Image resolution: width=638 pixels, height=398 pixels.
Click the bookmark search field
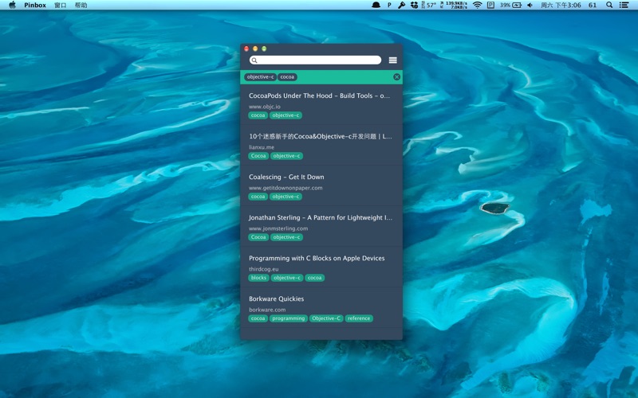[319, 60]
